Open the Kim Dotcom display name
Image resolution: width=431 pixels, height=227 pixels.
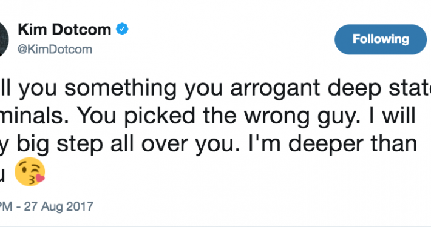click(64, 29)
